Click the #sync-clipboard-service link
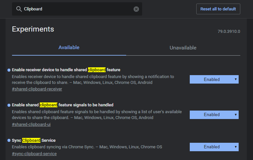The height and width of the screenshot is (160, 253). coord(34,153)
